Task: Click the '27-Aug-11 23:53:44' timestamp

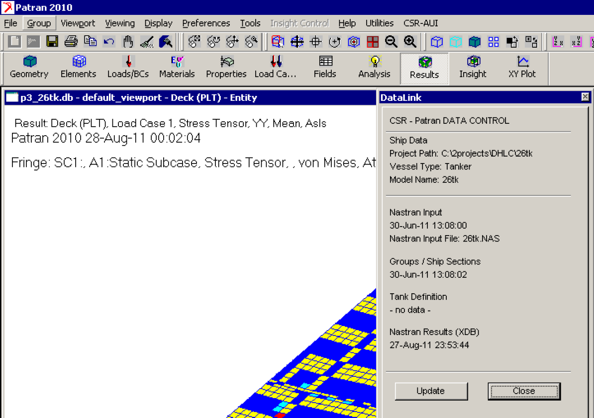Action: point(429,345)
